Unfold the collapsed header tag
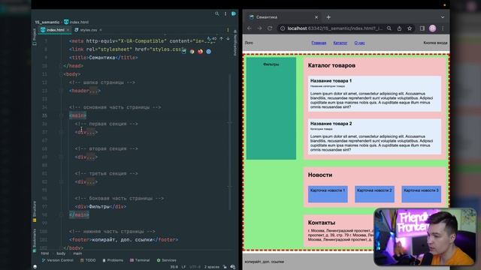481x270 pixels. (x=61, y=91)
